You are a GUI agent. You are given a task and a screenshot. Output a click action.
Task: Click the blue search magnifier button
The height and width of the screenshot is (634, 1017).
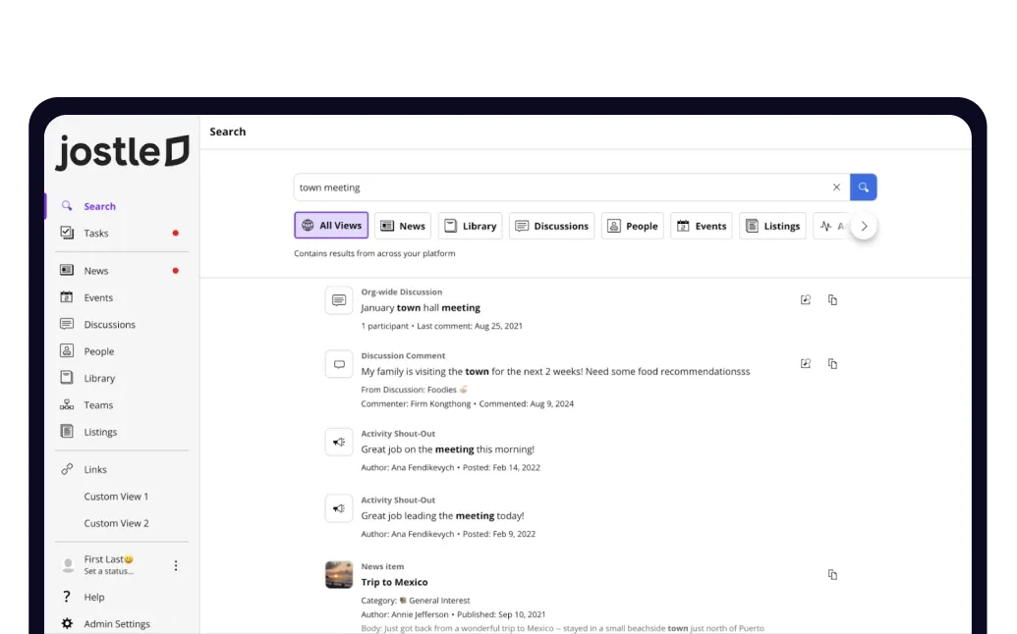point(863,187)
